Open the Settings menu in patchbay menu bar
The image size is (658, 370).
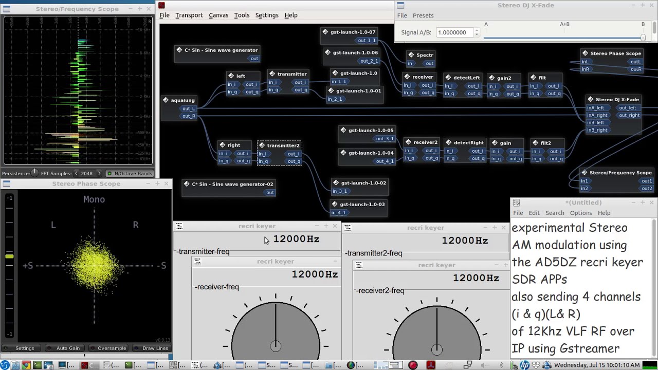pyautogui.click(x=267, y=15)
